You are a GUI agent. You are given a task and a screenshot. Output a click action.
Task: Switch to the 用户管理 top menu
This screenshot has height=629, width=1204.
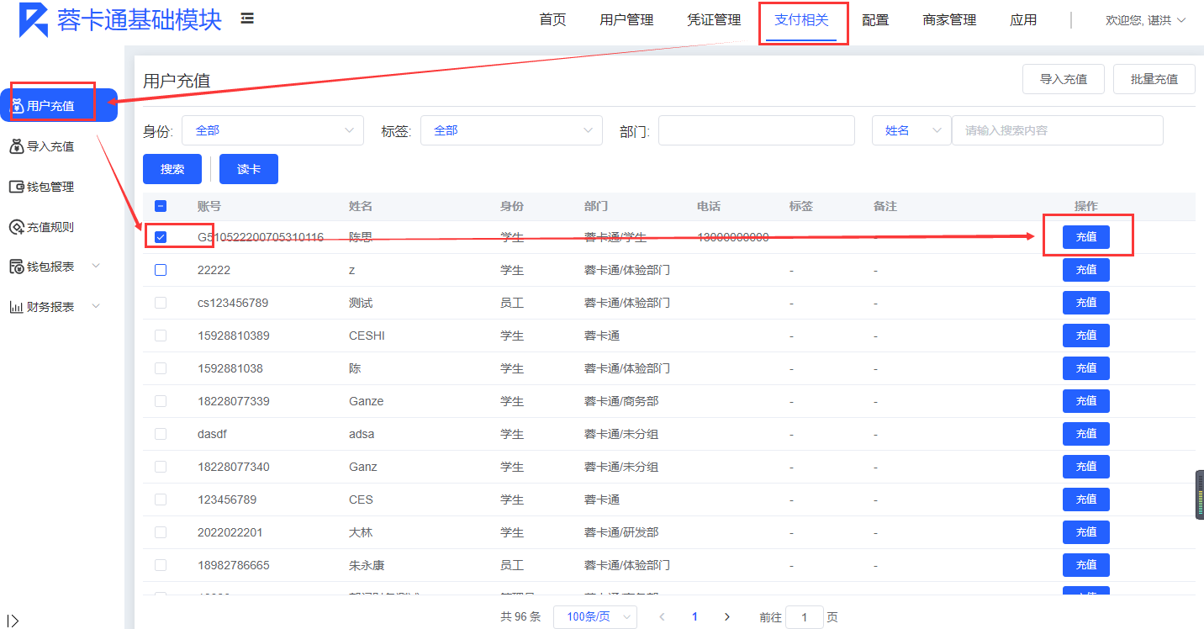click(x=626, y=20)
